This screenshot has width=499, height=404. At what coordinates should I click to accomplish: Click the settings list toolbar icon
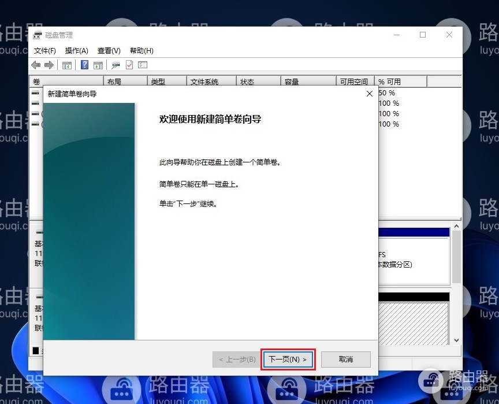(x=143, y=65)
